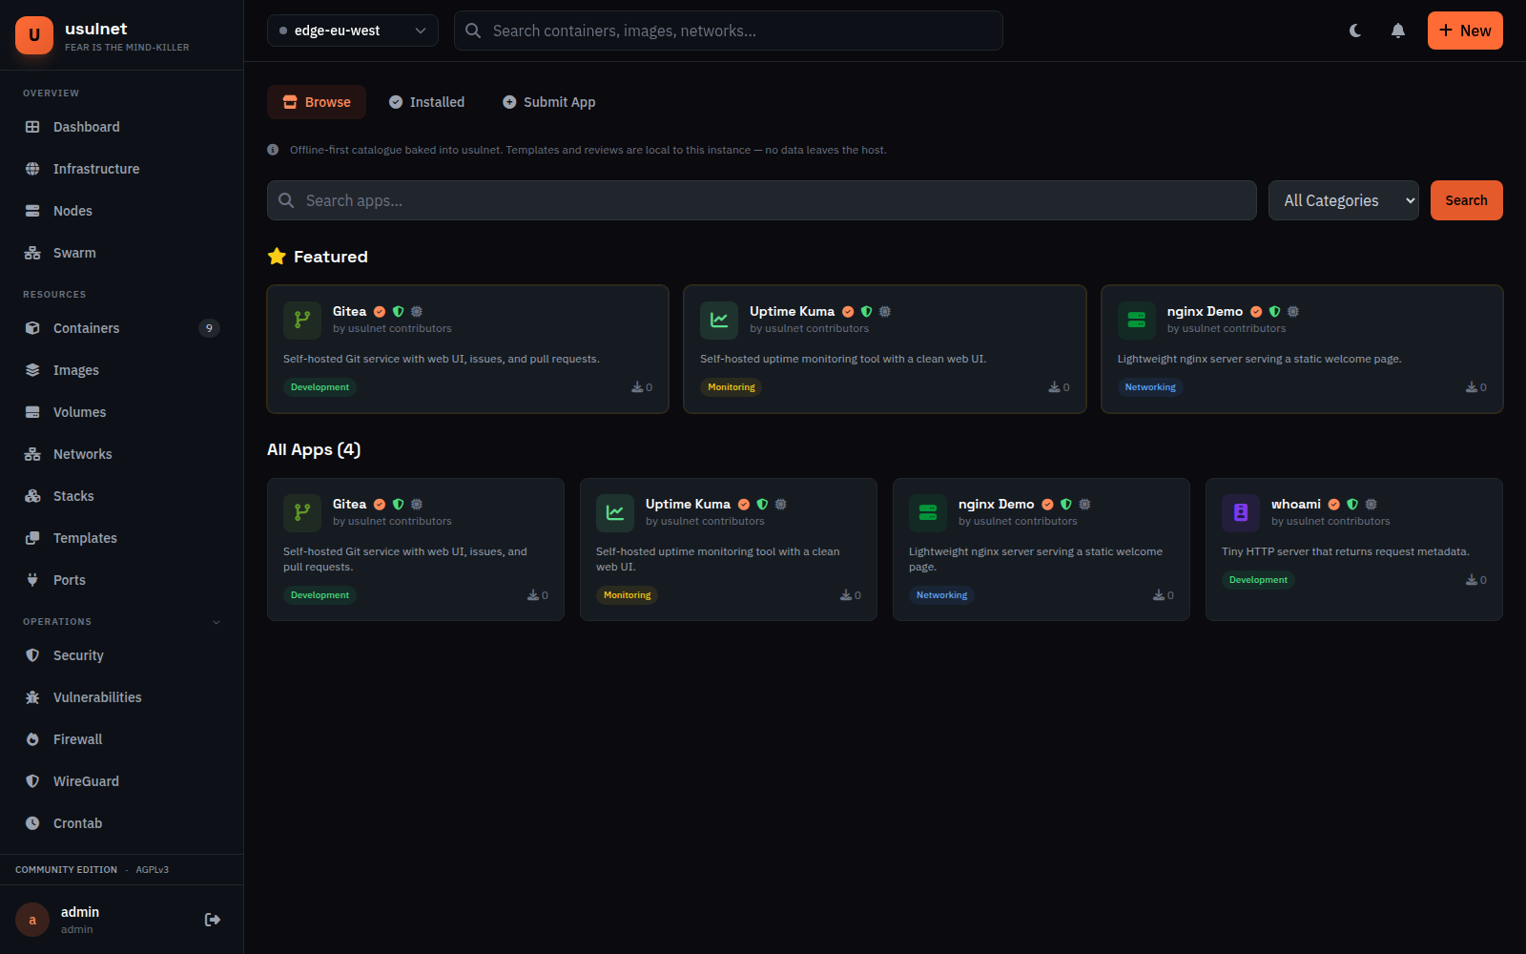This screenshot has height=954, width=1526.
Task: Open the Swarm section
Action: [x=121, y=253]
